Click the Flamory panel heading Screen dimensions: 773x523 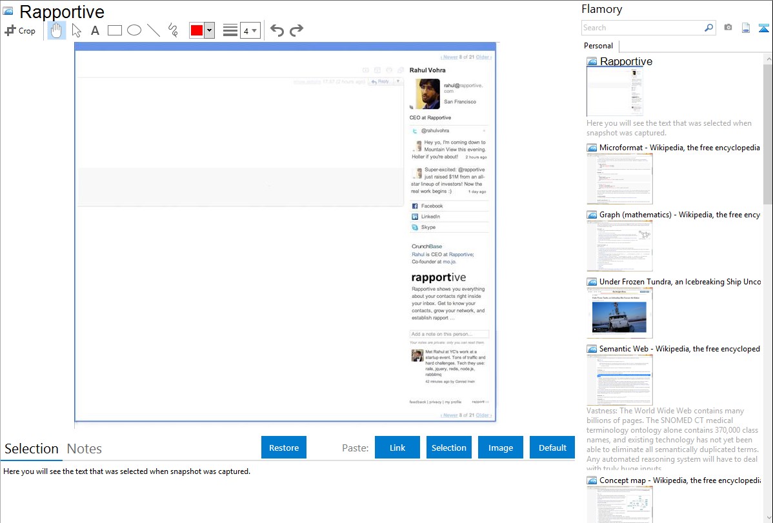601,9
